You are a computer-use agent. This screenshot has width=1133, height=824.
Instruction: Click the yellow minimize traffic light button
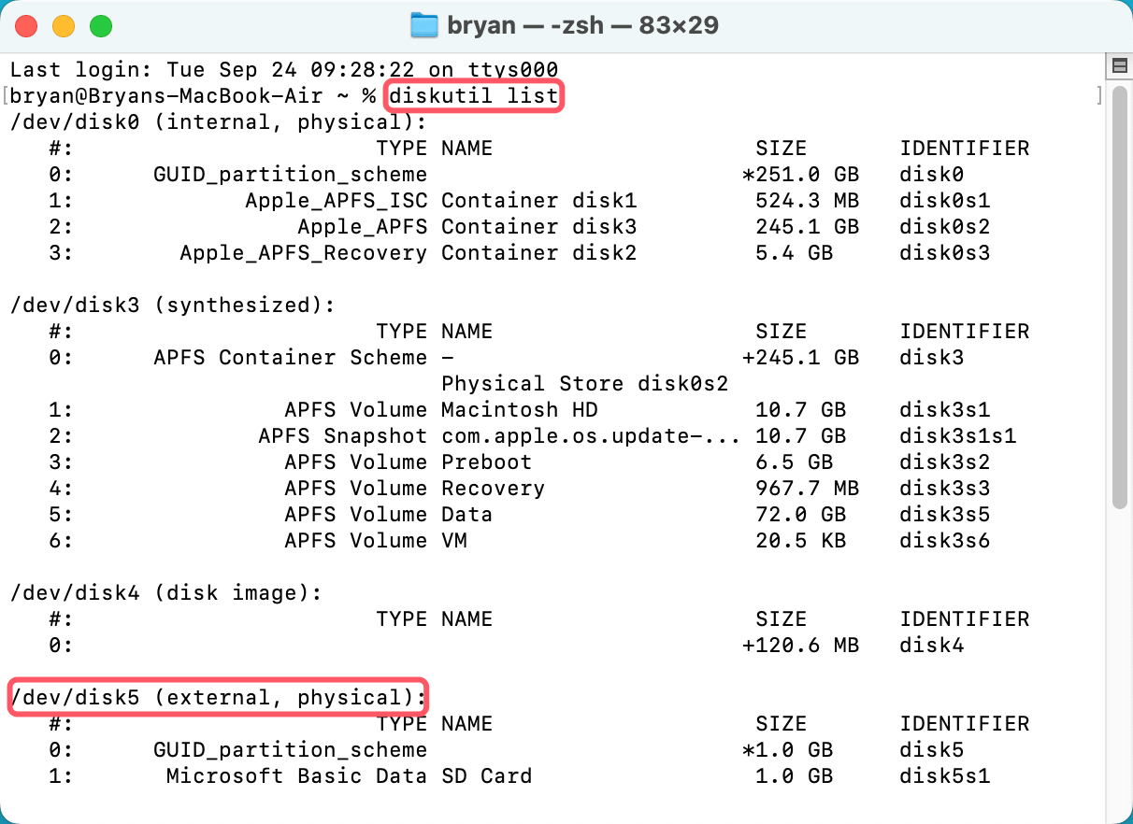(x=64, y=26)
